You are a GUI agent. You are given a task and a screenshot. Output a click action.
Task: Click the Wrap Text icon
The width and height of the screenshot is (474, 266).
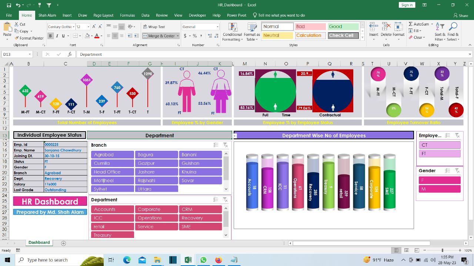click(x=145, y=27)
